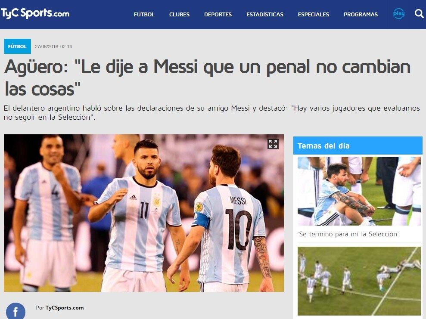The image size is (426, 319).
Task: Click the article date 27/06/2016 02:14
Action: click(x=53, y=46)
